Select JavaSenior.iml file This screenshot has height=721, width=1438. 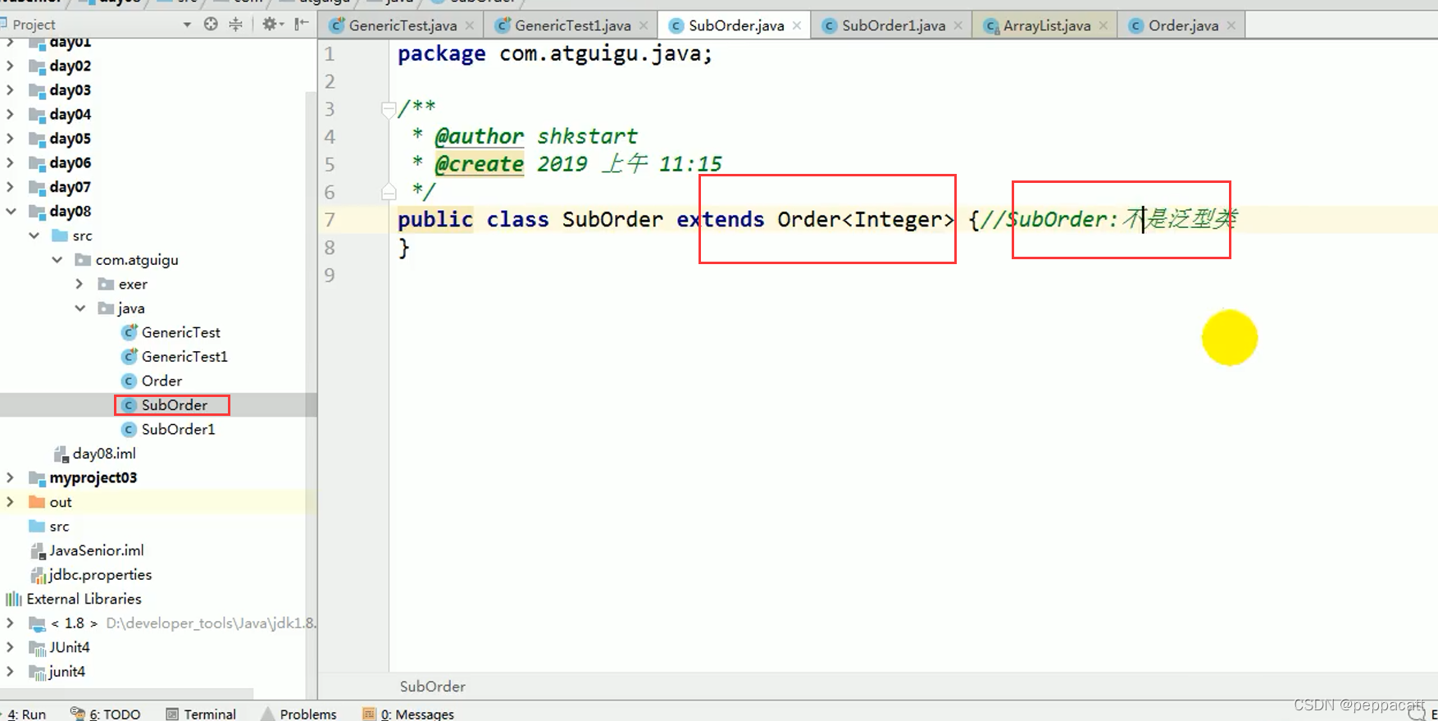coord(87,550)
